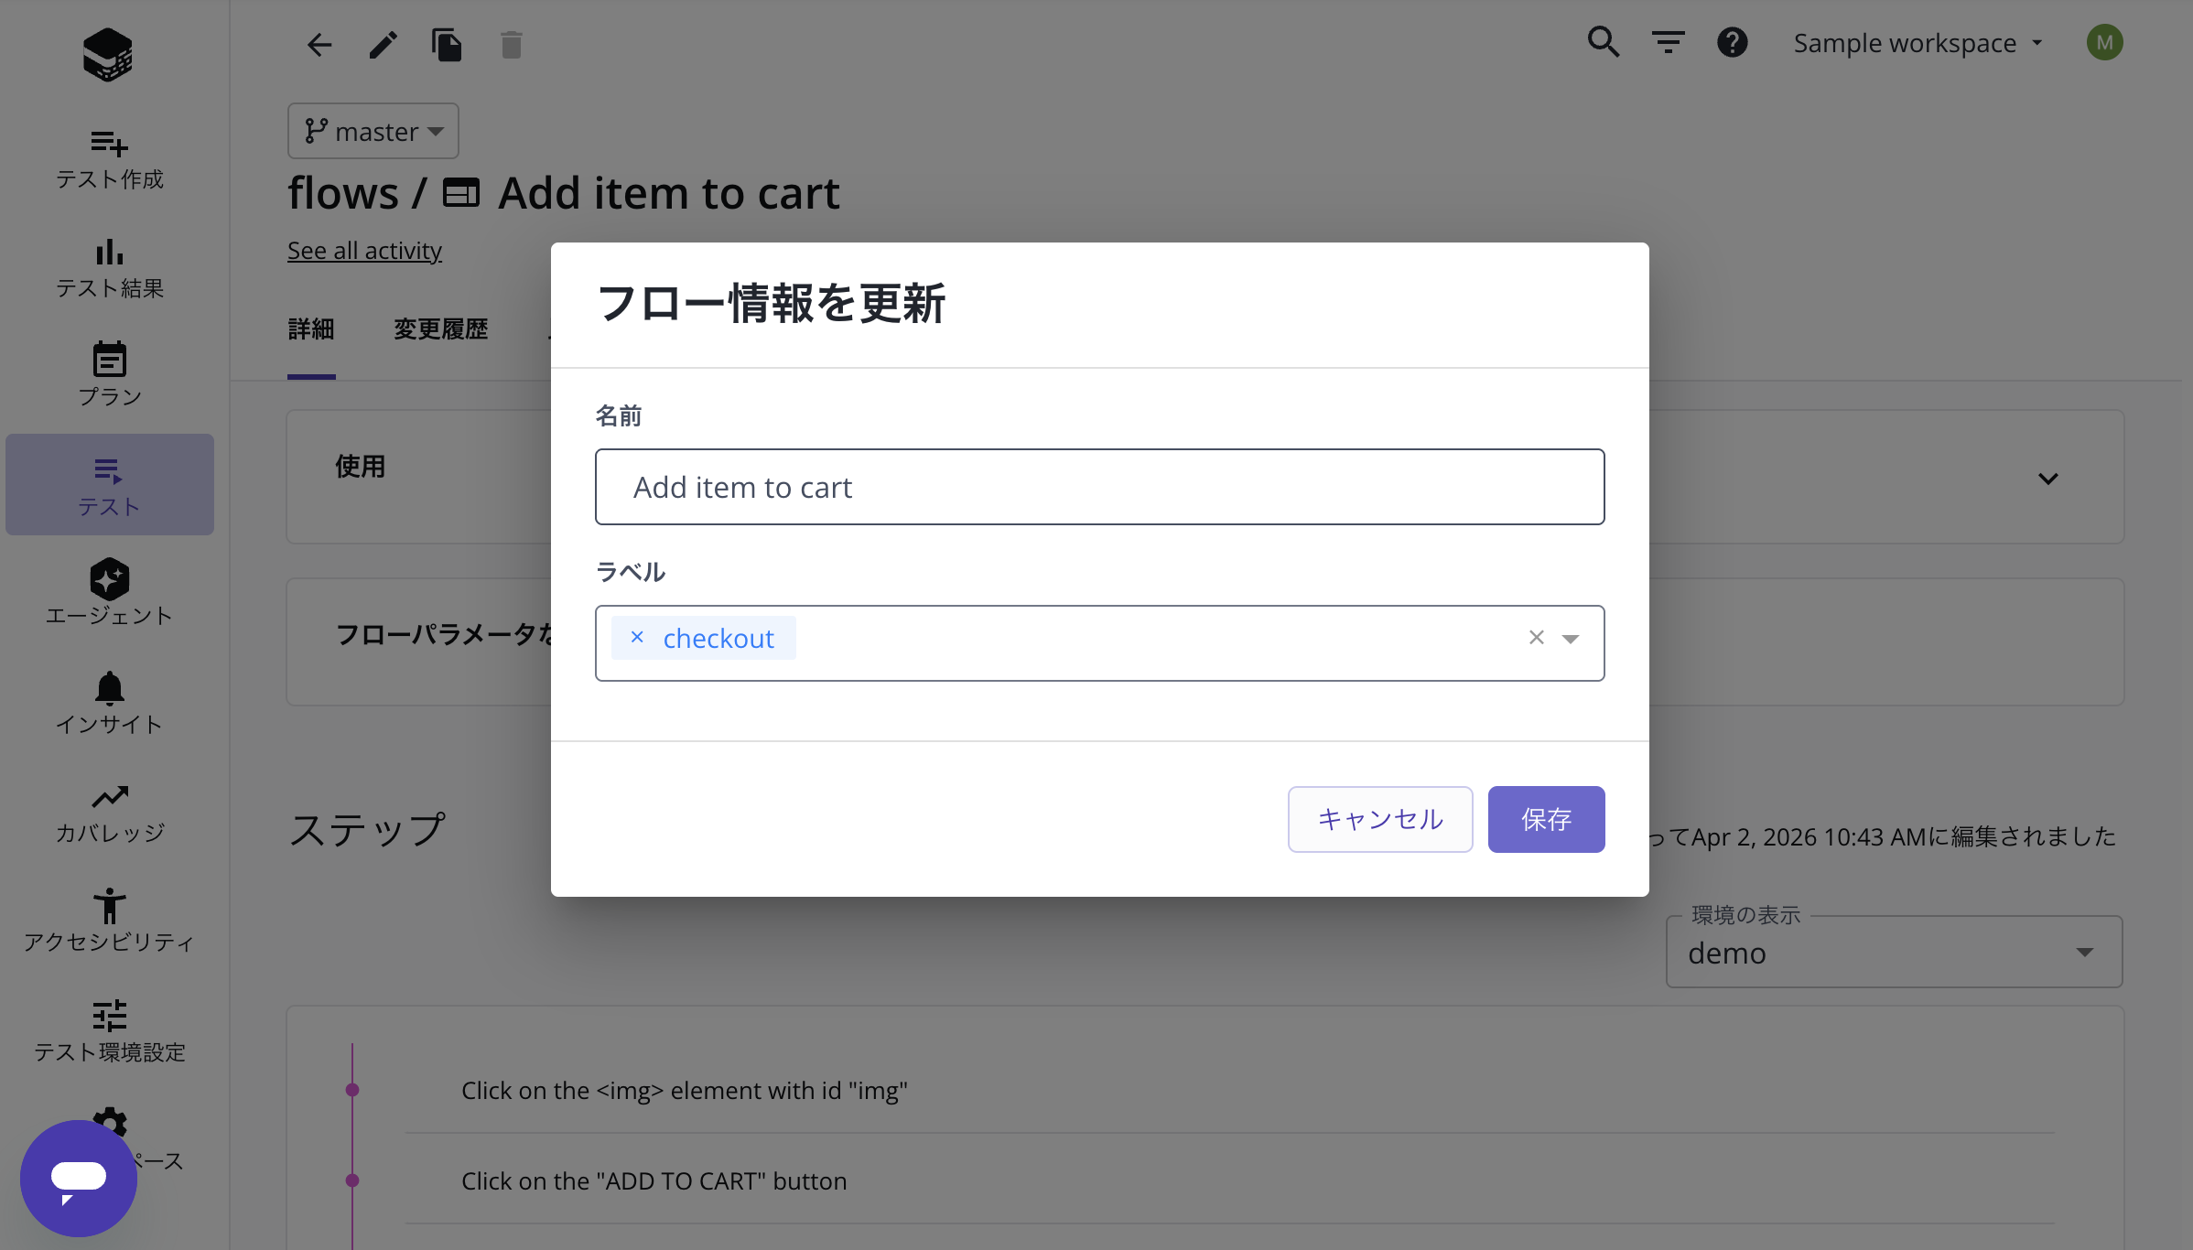Click the キャンセル button

tap(1380, 819)
